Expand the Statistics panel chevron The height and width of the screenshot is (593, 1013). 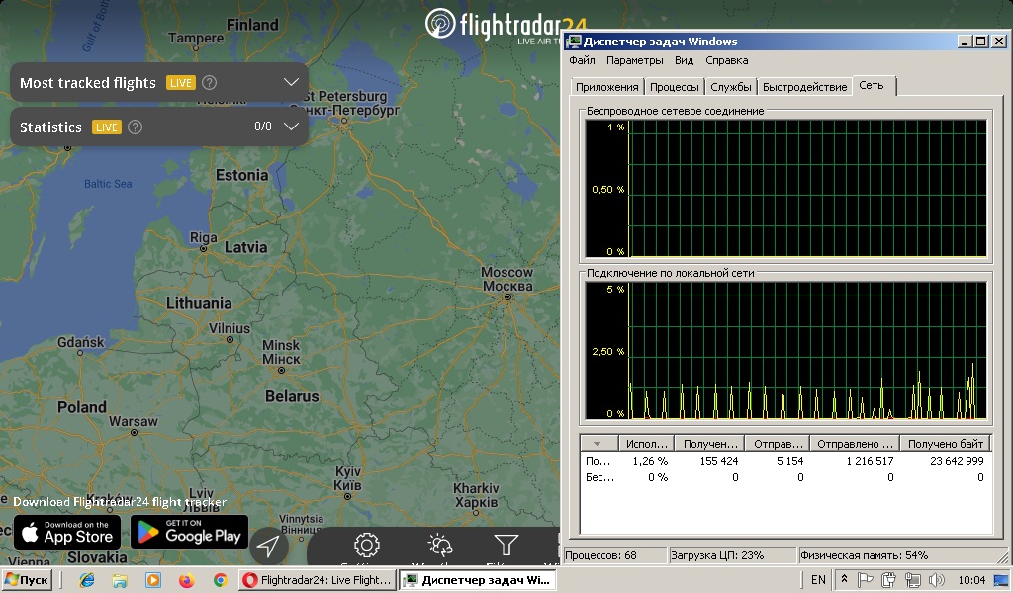coord(291,127)
